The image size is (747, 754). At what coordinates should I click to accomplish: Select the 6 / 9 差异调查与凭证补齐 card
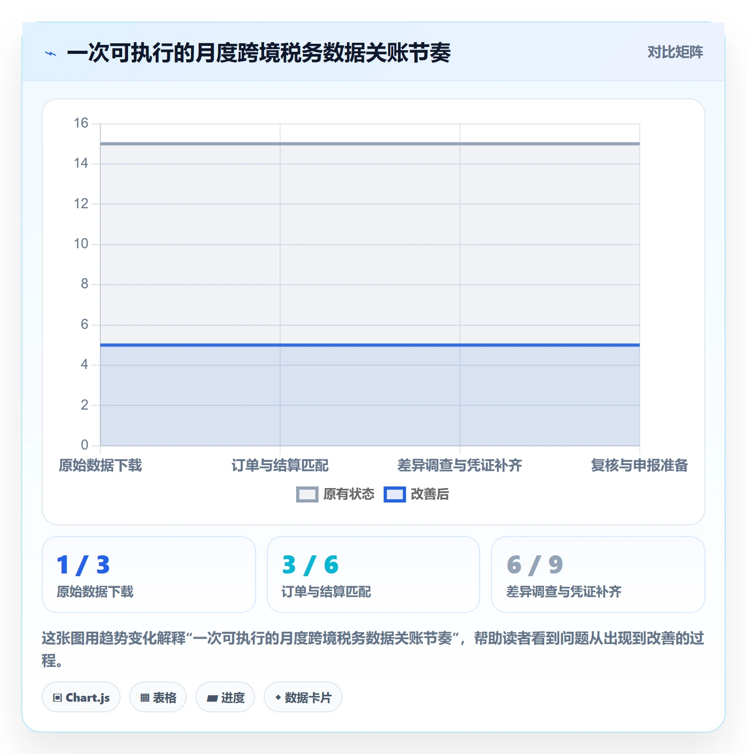[x=598, y=575]
